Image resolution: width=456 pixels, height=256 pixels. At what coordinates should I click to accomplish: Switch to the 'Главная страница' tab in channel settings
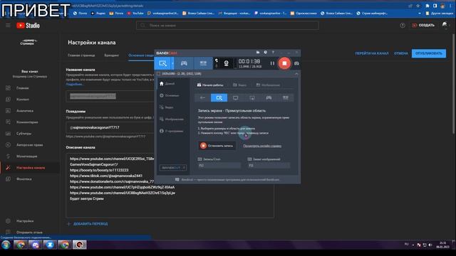[x=81, y=55]
